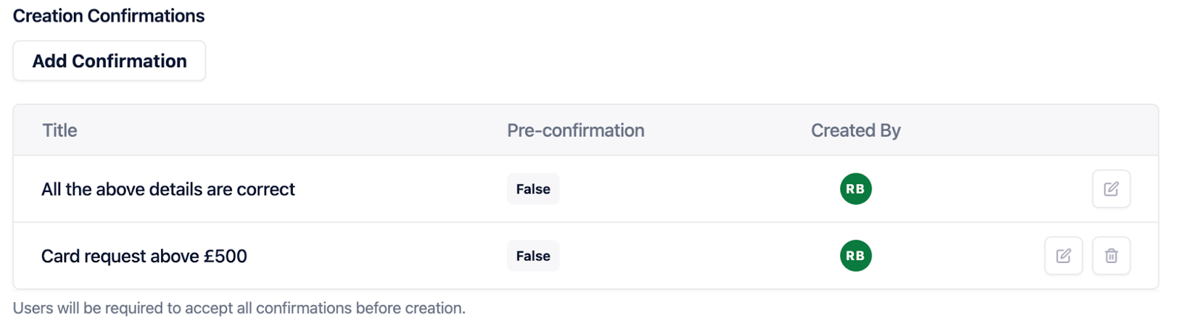1183x334 pixels.
Task: Click the Add Confirmation button
Action: (109, 61)
